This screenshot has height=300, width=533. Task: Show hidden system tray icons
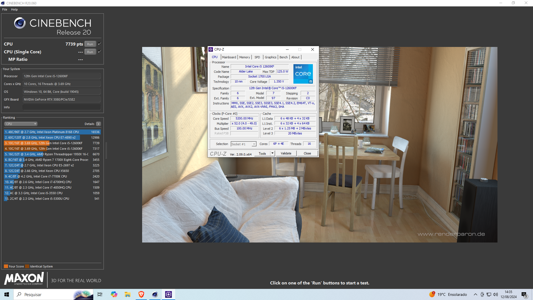pyautogui.click(x=475, y=294)
